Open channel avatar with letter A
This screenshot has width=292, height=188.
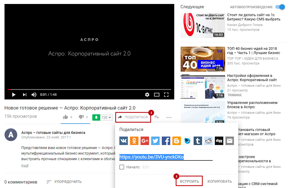(x=11, y=135)
